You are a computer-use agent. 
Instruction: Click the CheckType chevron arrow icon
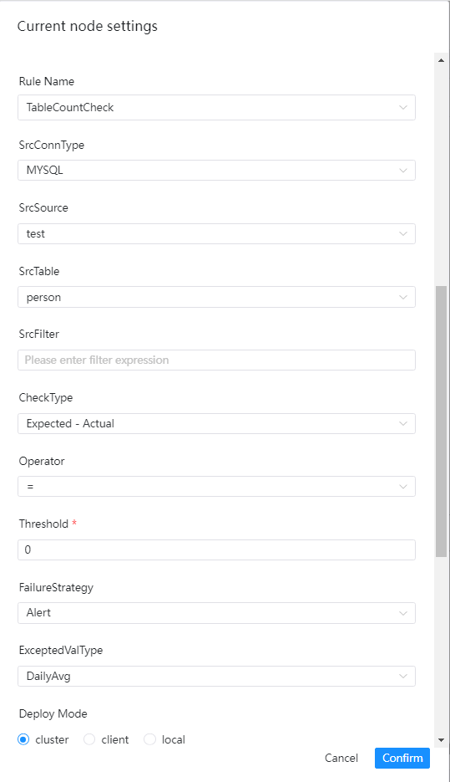tap(403, 423)
